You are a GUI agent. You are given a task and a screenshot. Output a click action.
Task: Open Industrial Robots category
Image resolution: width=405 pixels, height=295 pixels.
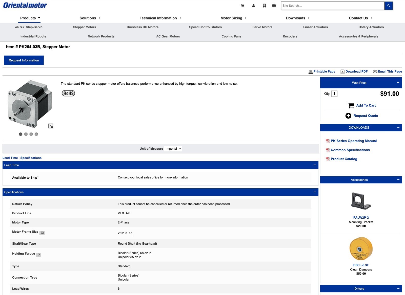click(x=33, y=36)
